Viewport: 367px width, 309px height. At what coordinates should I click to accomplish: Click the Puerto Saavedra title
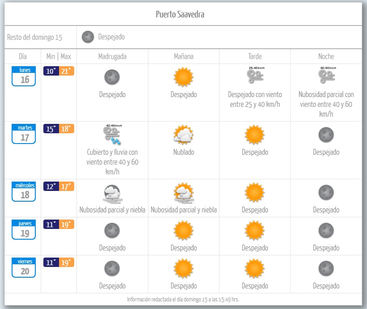point(180,14)
